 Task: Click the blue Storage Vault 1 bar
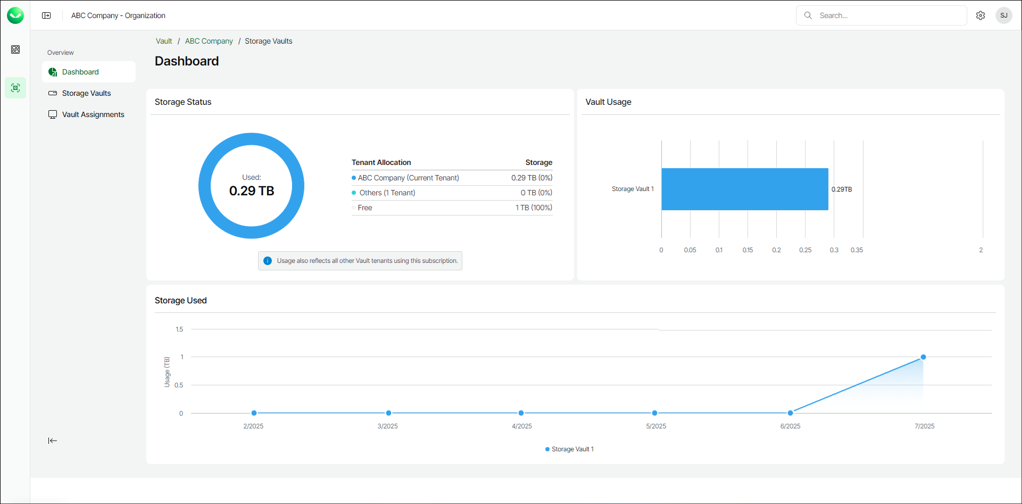(x=745, y=189)
